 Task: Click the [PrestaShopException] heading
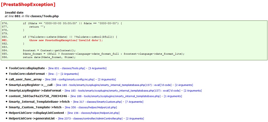[x=28, y=5]
